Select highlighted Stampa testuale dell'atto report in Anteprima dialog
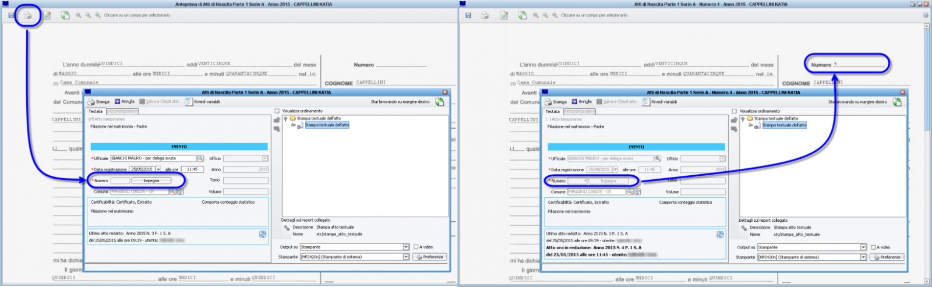 [327, 125]
